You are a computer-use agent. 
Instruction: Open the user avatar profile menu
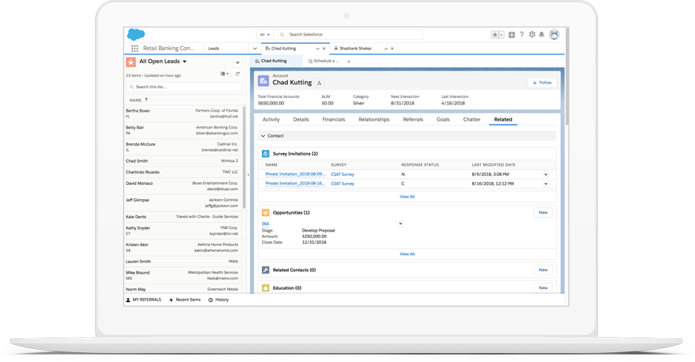click(x=554, y=35)
